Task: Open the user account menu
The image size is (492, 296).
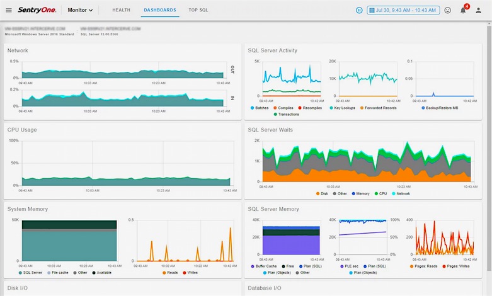Action: pyautogui.click(x=478, y=10)
